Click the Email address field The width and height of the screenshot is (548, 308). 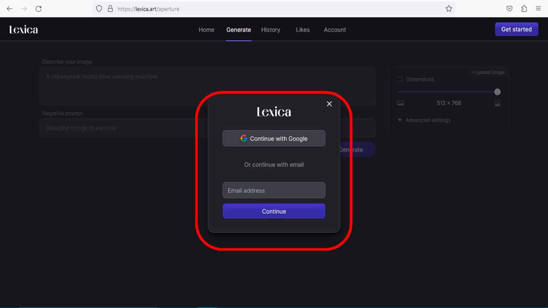(274, 190)
